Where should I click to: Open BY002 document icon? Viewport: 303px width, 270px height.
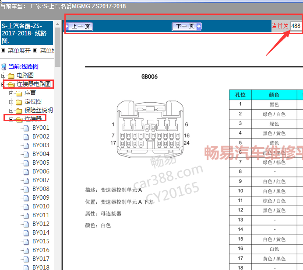tap(26, 137)
